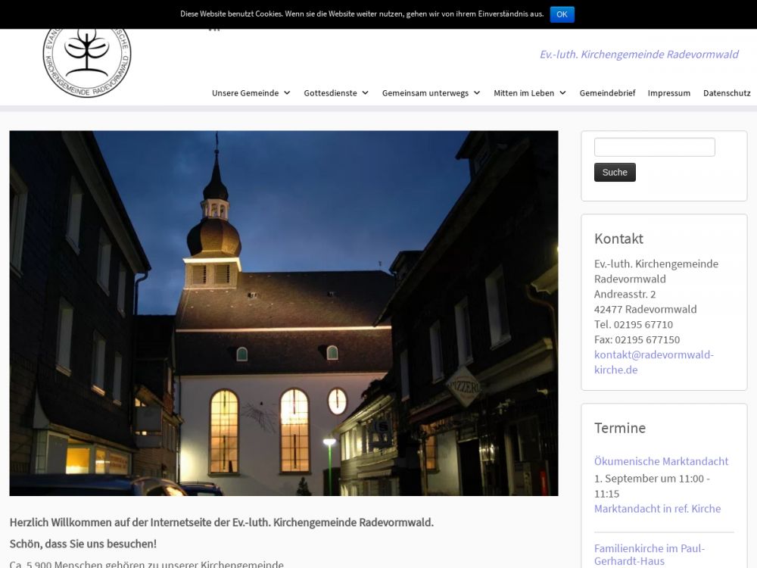757x568 pixels.
Task: Expand the Mitten im Leben chevron
Action: point(562,93)
